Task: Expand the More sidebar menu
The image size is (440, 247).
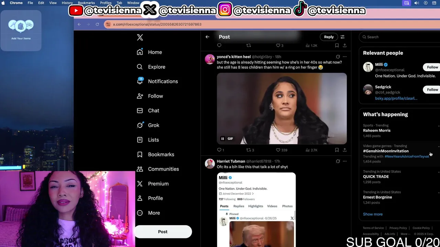Action: 148,213
